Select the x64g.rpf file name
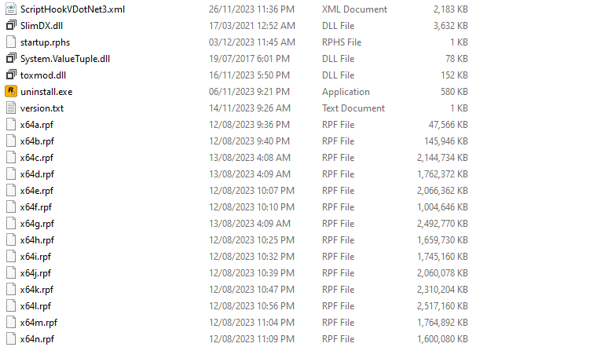 click(x=37, y=224)
